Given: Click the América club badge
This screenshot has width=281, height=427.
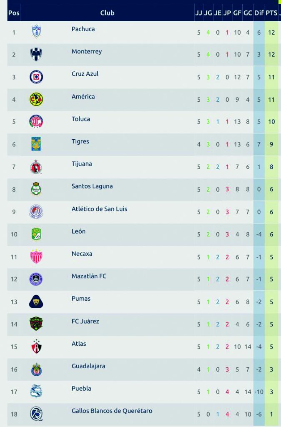Looking at the screenshot, I should click(x=36, y=99).
